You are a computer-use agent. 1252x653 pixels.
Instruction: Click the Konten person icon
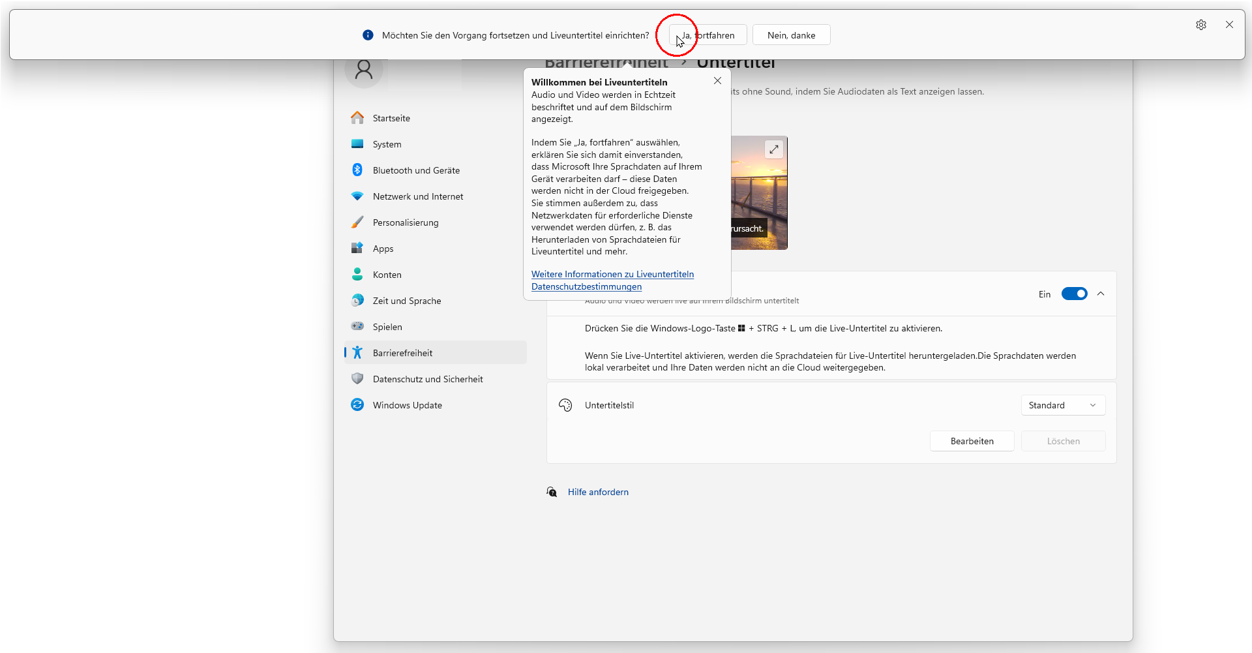[x=357, y=274]
